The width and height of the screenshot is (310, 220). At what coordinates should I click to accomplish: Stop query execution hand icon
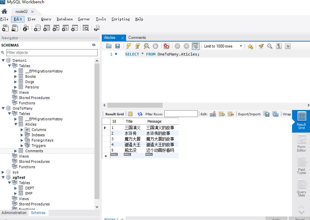click(x=156, y=46)
